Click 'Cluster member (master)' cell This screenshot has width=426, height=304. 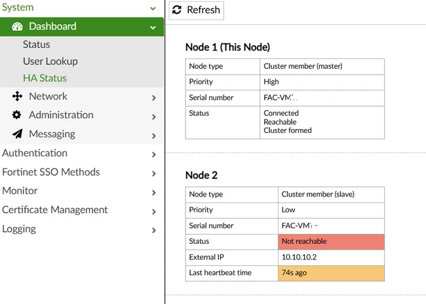click(x=322, y=67)
